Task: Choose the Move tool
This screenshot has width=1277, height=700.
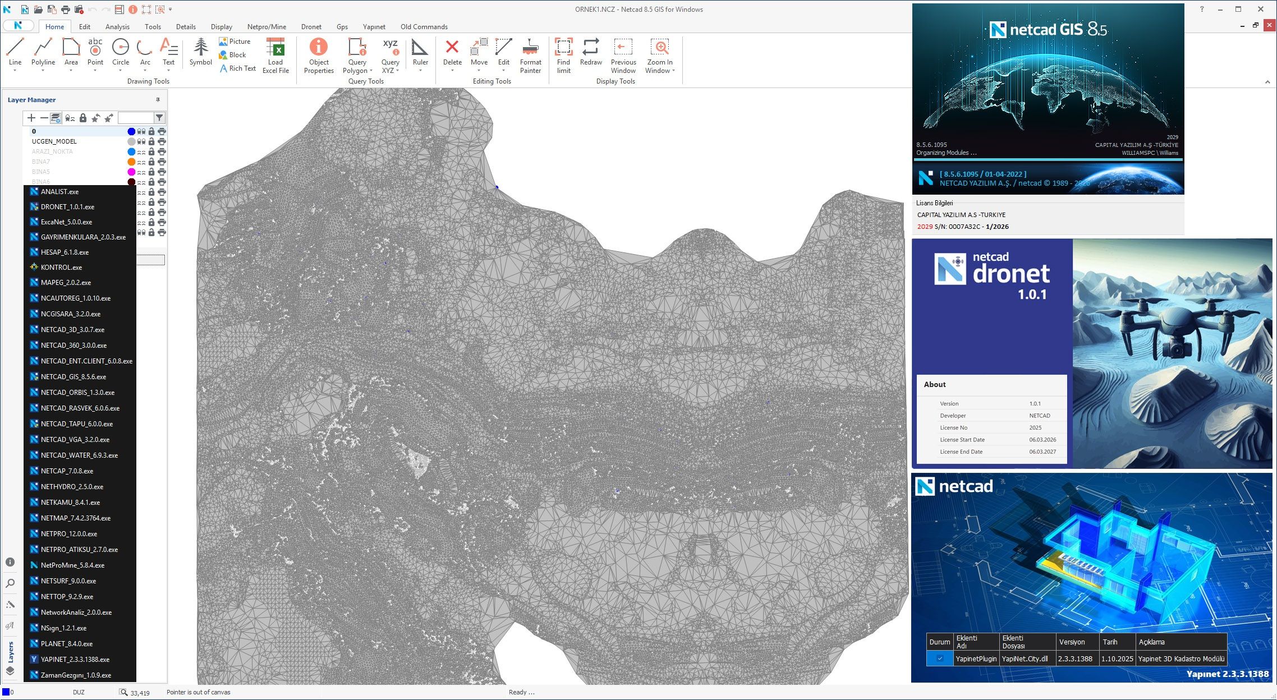Action: click(479, 52)
